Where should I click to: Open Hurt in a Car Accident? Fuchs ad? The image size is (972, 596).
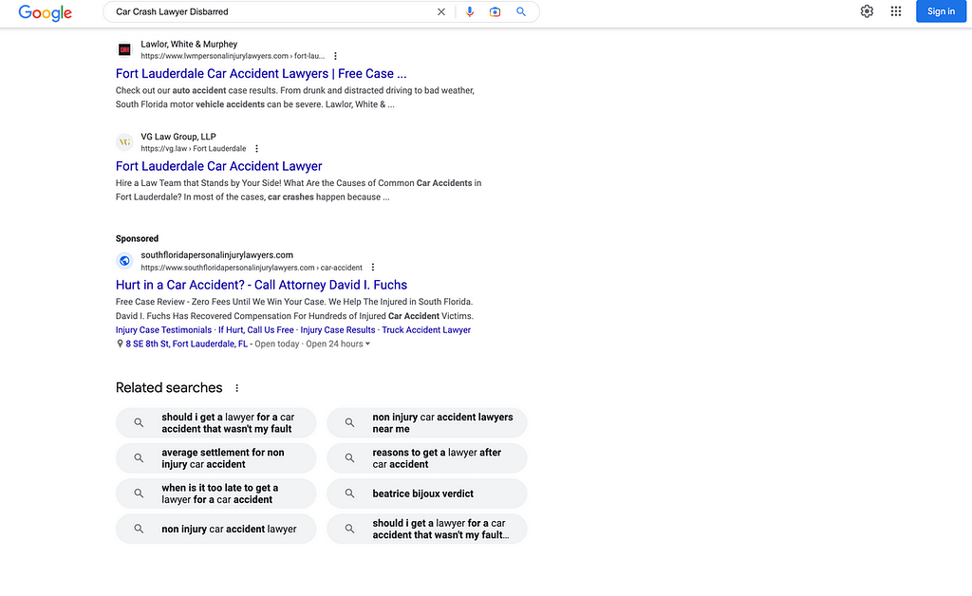[x=261, y=285]
